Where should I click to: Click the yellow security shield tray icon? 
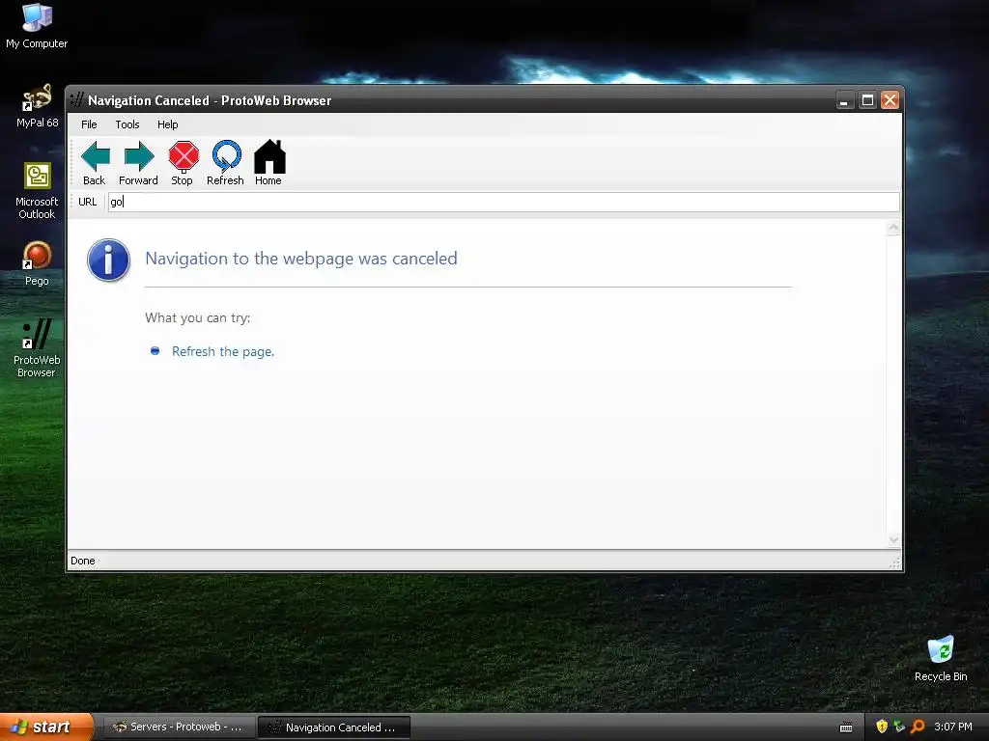tap(882, 727)
